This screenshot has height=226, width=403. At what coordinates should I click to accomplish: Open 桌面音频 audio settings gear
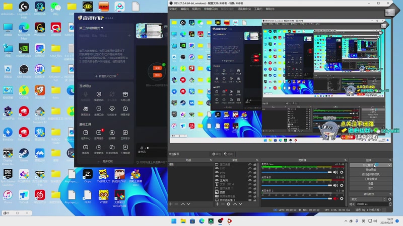click(x=342, y=185)
